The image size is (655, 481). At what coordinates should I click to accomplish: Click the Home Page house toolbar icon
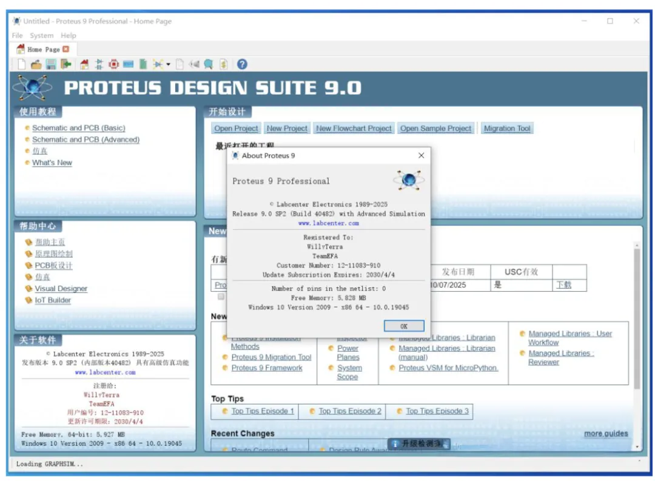tap(84, 64)
